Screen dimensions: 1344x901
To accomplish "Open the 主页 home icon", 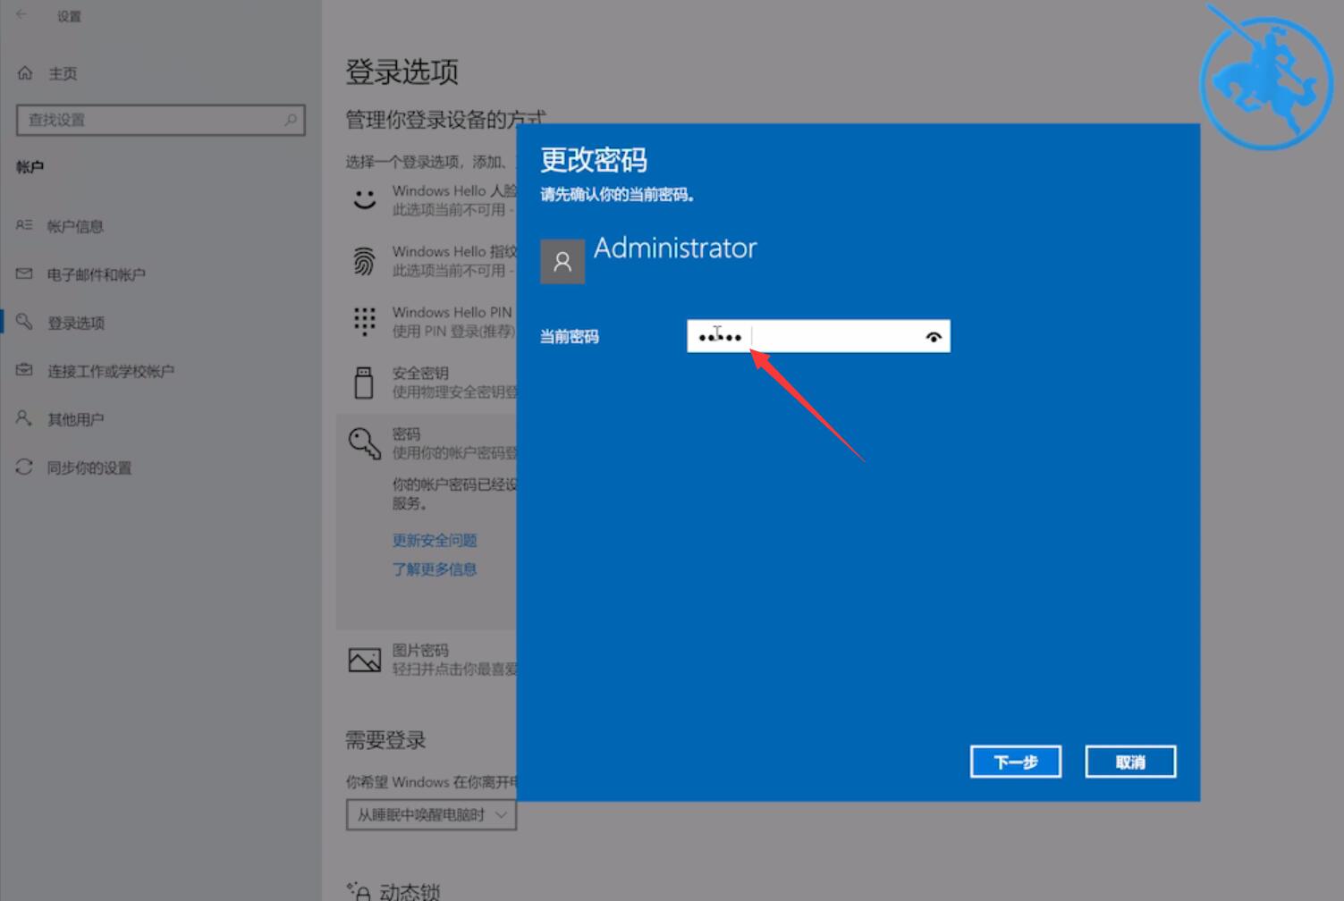I will coord(25,73).
